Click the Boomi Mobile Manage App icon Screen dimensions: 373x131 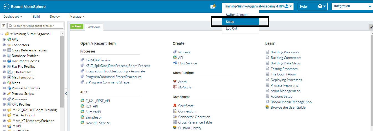click(x=267, y=102)
